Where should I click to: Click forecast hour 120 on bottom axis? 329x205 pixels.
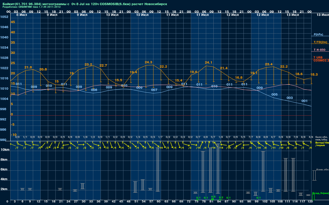(x=310, y=202)
